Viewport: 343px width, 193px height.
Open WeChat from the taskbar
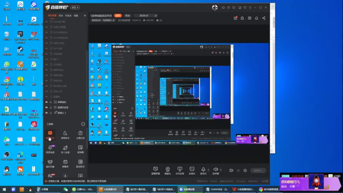point(66,189)
